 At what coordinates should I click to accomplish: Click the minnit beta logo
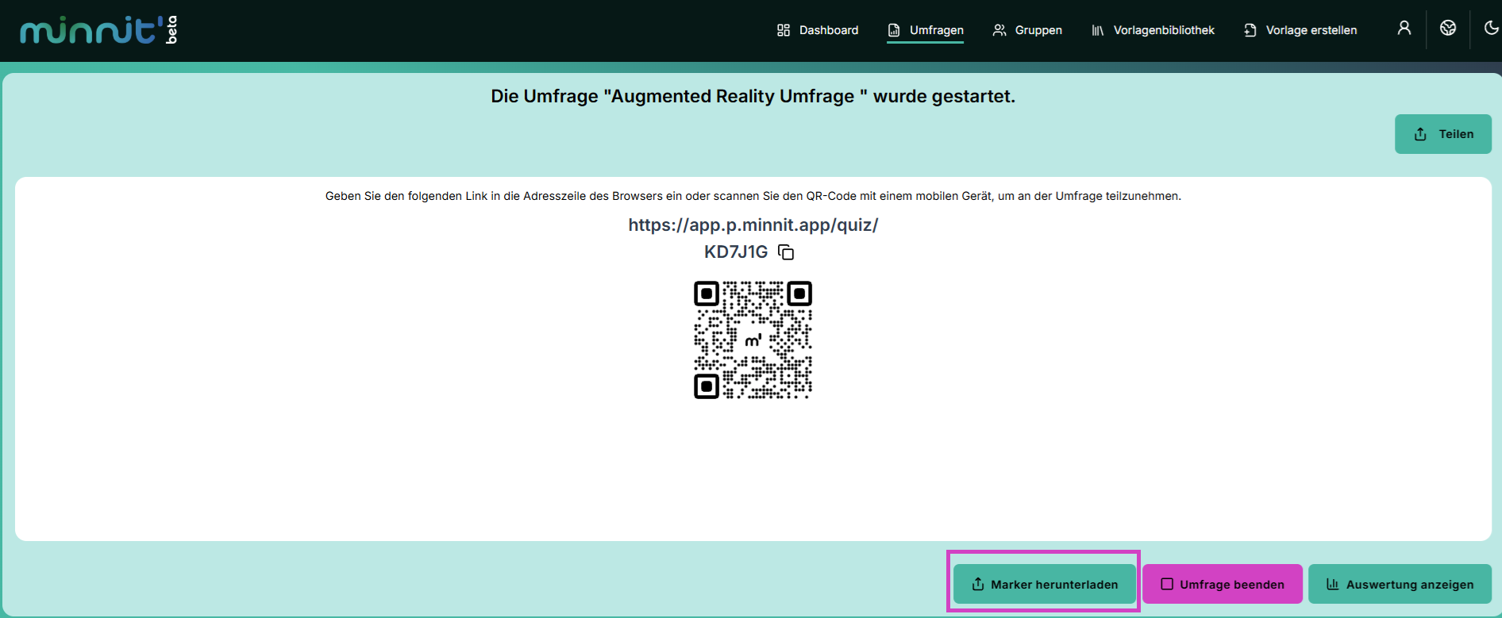(98, 30)
